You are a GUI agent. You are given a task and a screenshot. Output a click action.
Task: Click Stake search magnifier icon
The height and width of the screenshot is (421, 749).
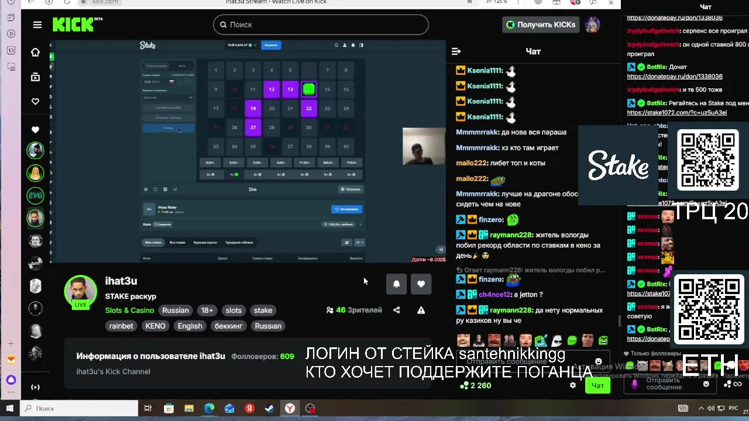(336, 45)
